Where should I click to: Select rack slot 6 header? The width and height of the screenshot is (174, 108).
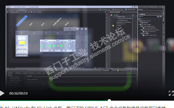(58, 33)
